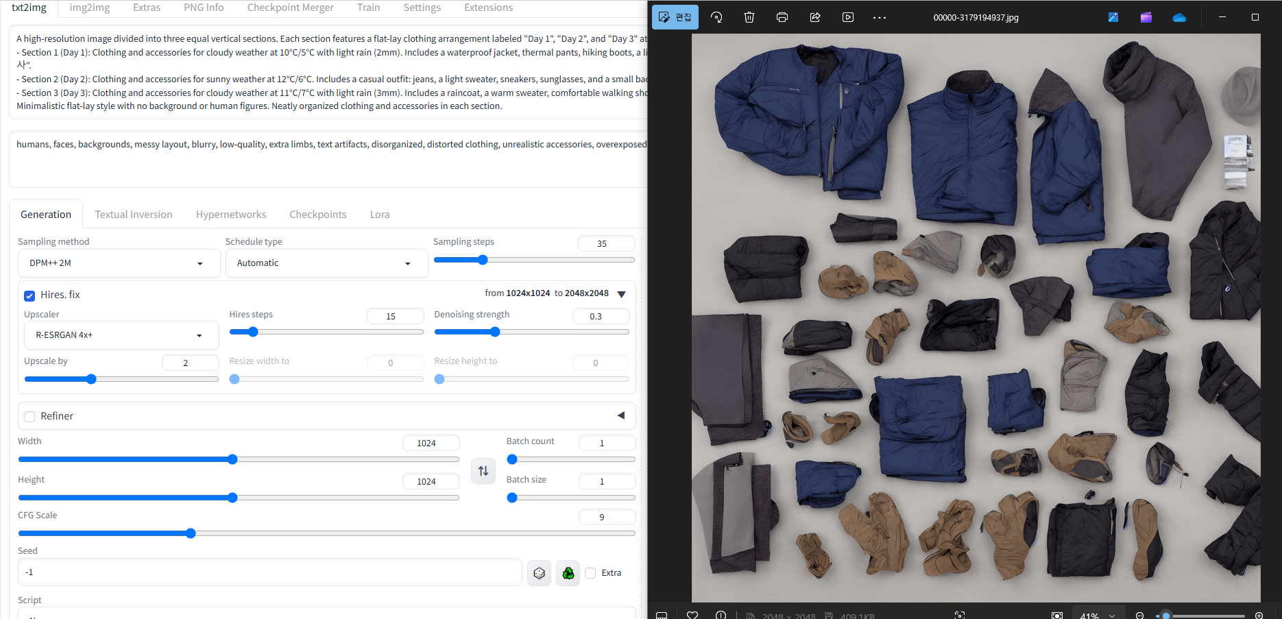Open Designer blue image icon in Photos
This screenshot has height=619, width=1282.
pyautogui.click(x=1113, y=17)
